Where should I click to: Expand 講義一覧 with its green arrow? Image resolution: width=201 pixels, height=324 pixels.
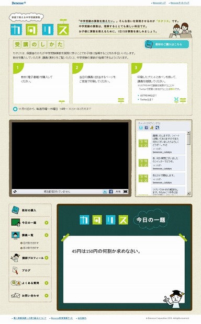[x=47, y=235]
